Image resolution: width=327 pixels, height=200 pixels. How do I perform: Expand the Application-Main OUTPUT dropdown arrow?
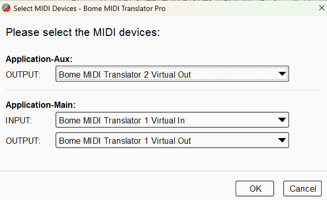tap(282, 140)
